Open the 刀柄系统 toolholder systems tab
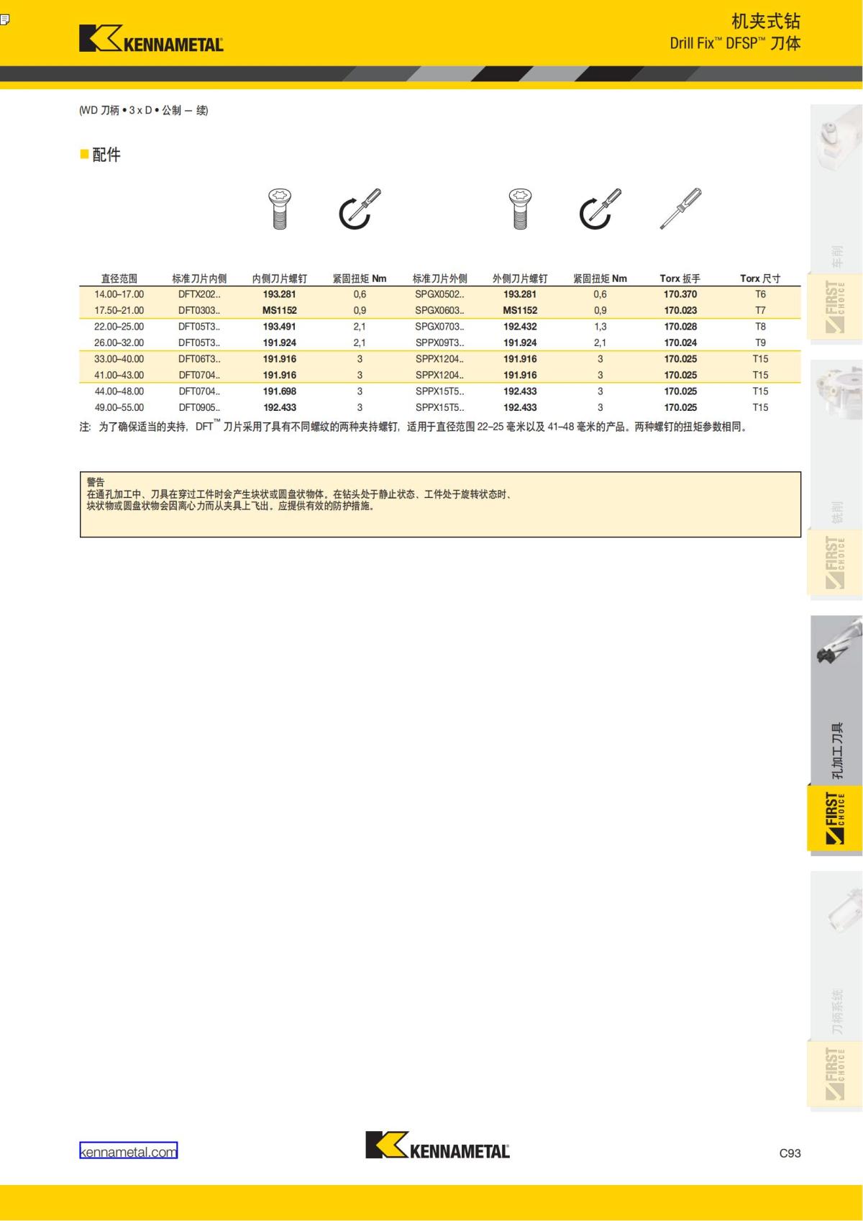Screen dimensions: 863x1221 [836, 956]
